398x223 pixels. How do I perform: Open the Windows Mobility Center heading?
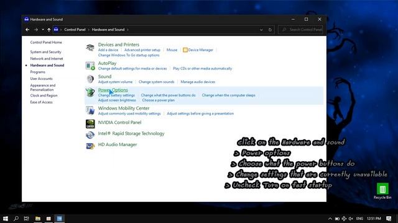coord(124,108)
